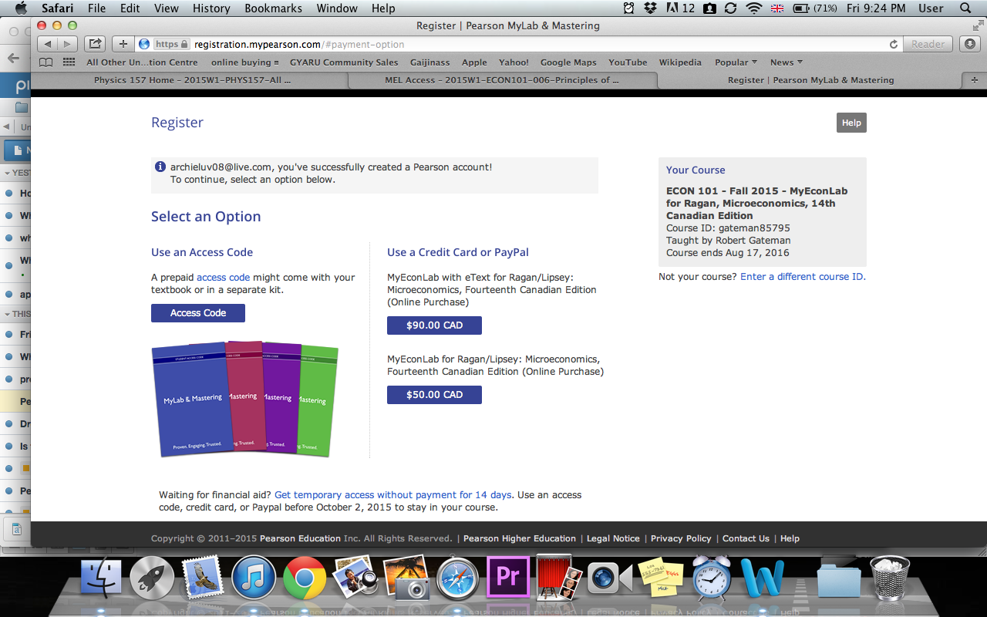Click the MyLab & Mastering access card image
Screen dimensions: 987x617
click(x=244, y=400)
